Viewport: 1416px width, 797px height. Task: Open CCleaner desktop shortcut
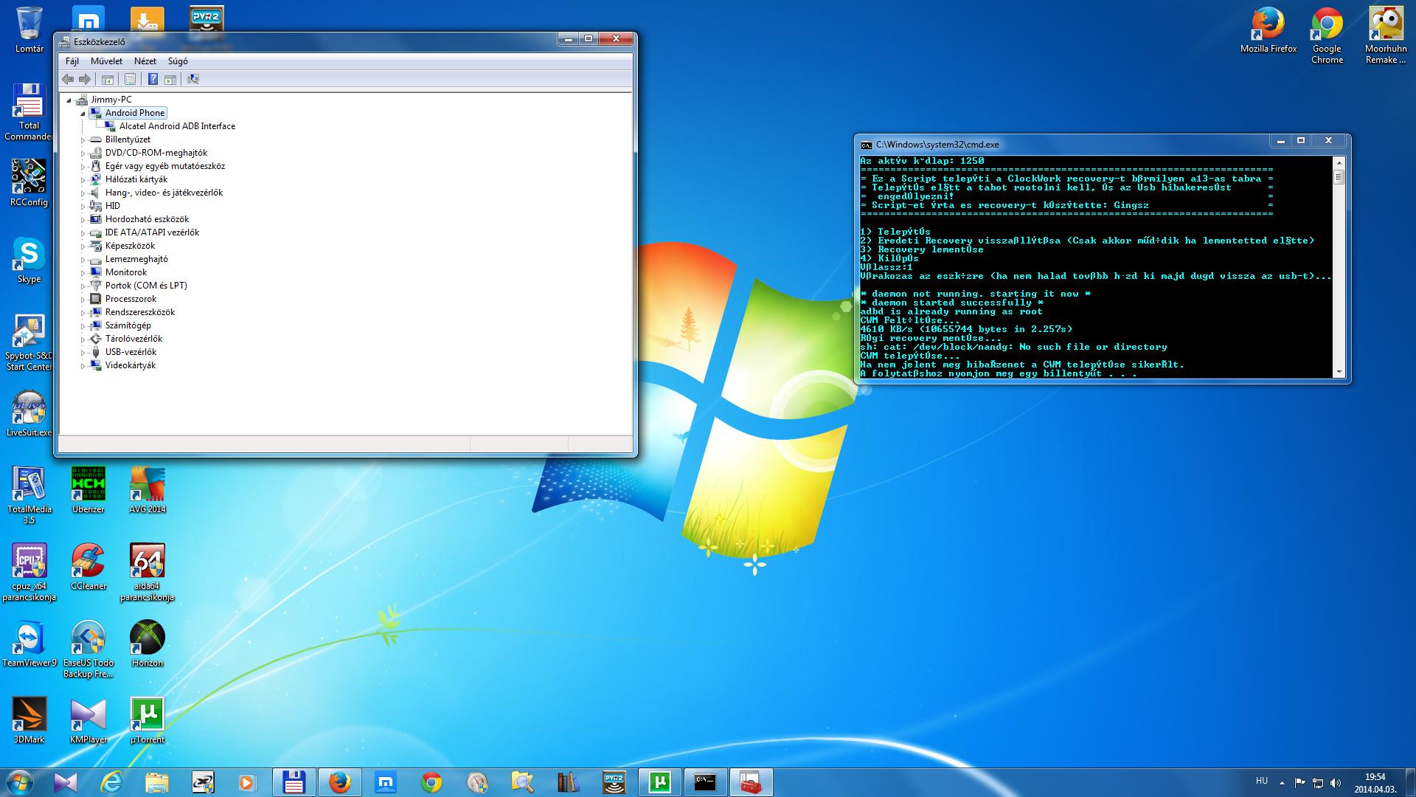(x=88, y=567)
